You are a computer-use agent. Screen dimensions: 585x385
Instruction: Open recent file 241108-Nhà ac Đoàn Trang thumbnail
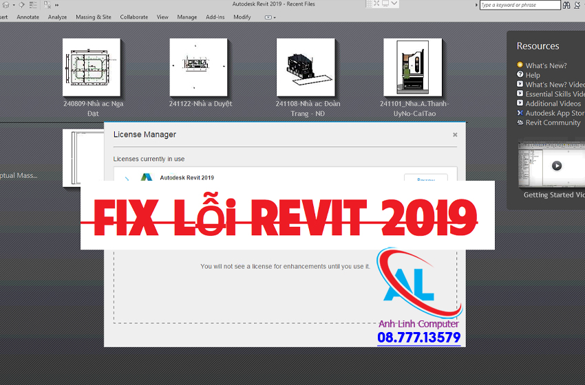tap(306, 67)
